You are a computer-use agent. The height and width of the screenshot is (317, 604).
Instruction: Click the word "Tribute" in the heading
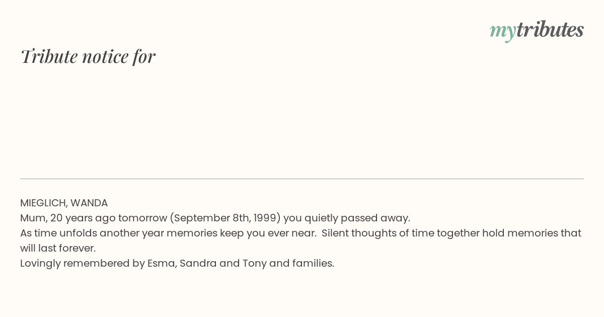[x=49, y=56]
